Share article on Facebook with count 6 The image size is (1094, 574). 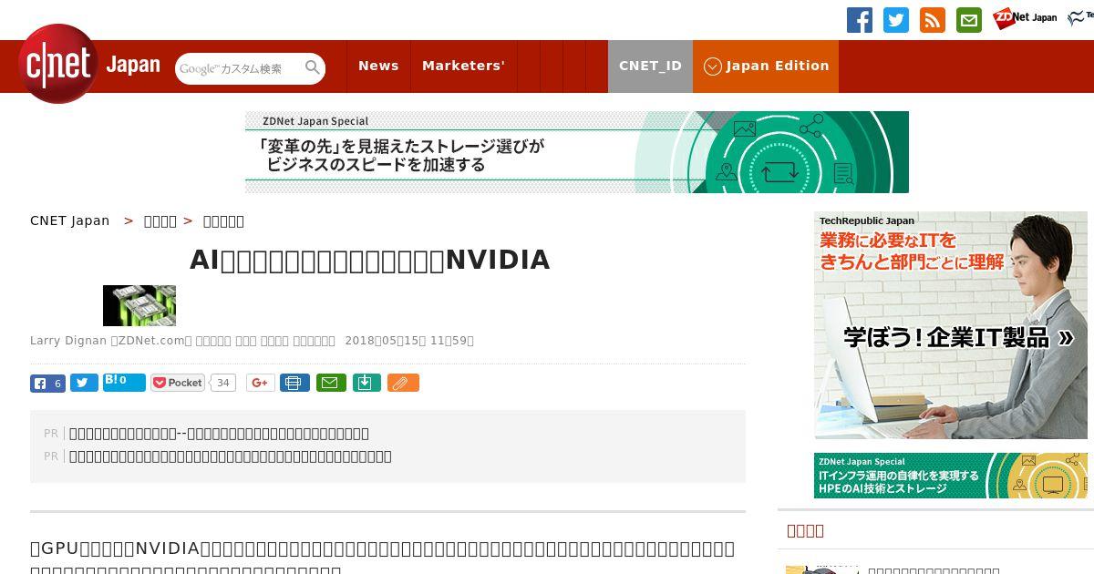[47, 383]
